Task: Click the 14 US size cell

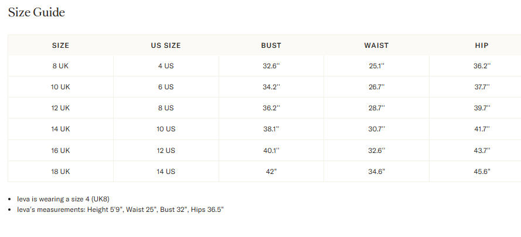Action: click(x=166, y=171)
